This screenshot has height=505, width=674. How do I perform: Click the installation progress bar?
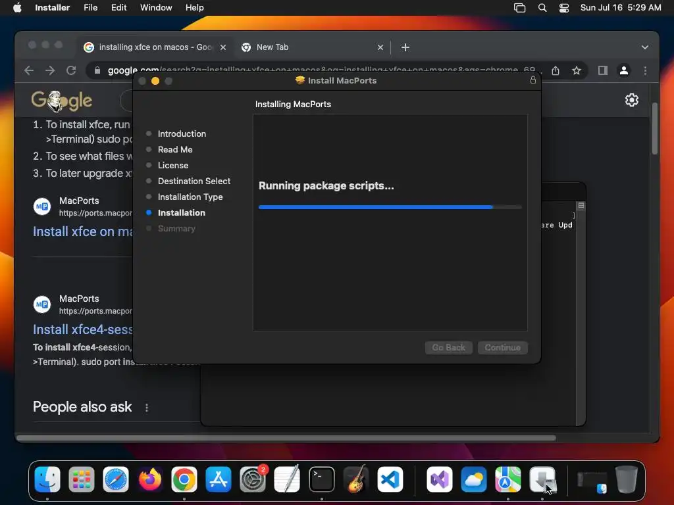coord(390,207)
